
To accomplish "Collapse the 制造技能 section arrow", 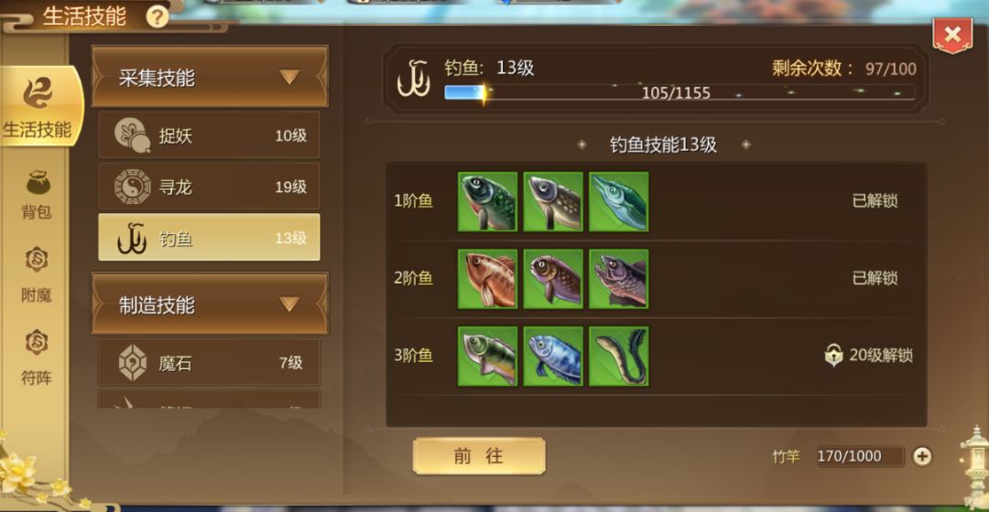I will click(288, 304).
